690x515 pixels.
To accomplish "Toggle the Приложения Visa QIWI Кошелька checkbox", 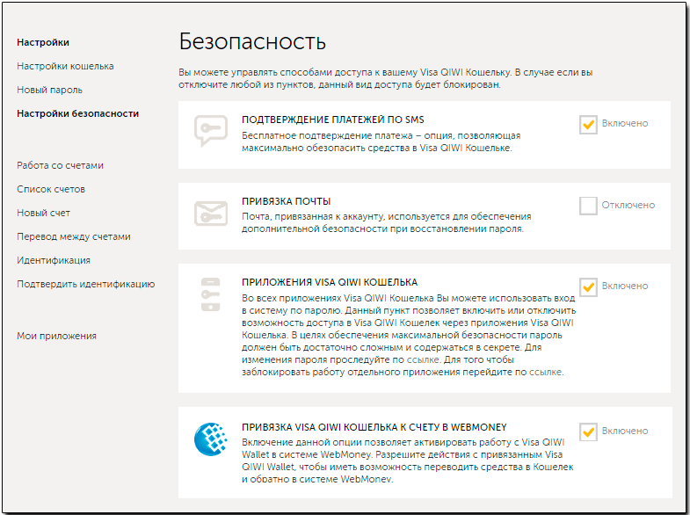I will 588,287.
